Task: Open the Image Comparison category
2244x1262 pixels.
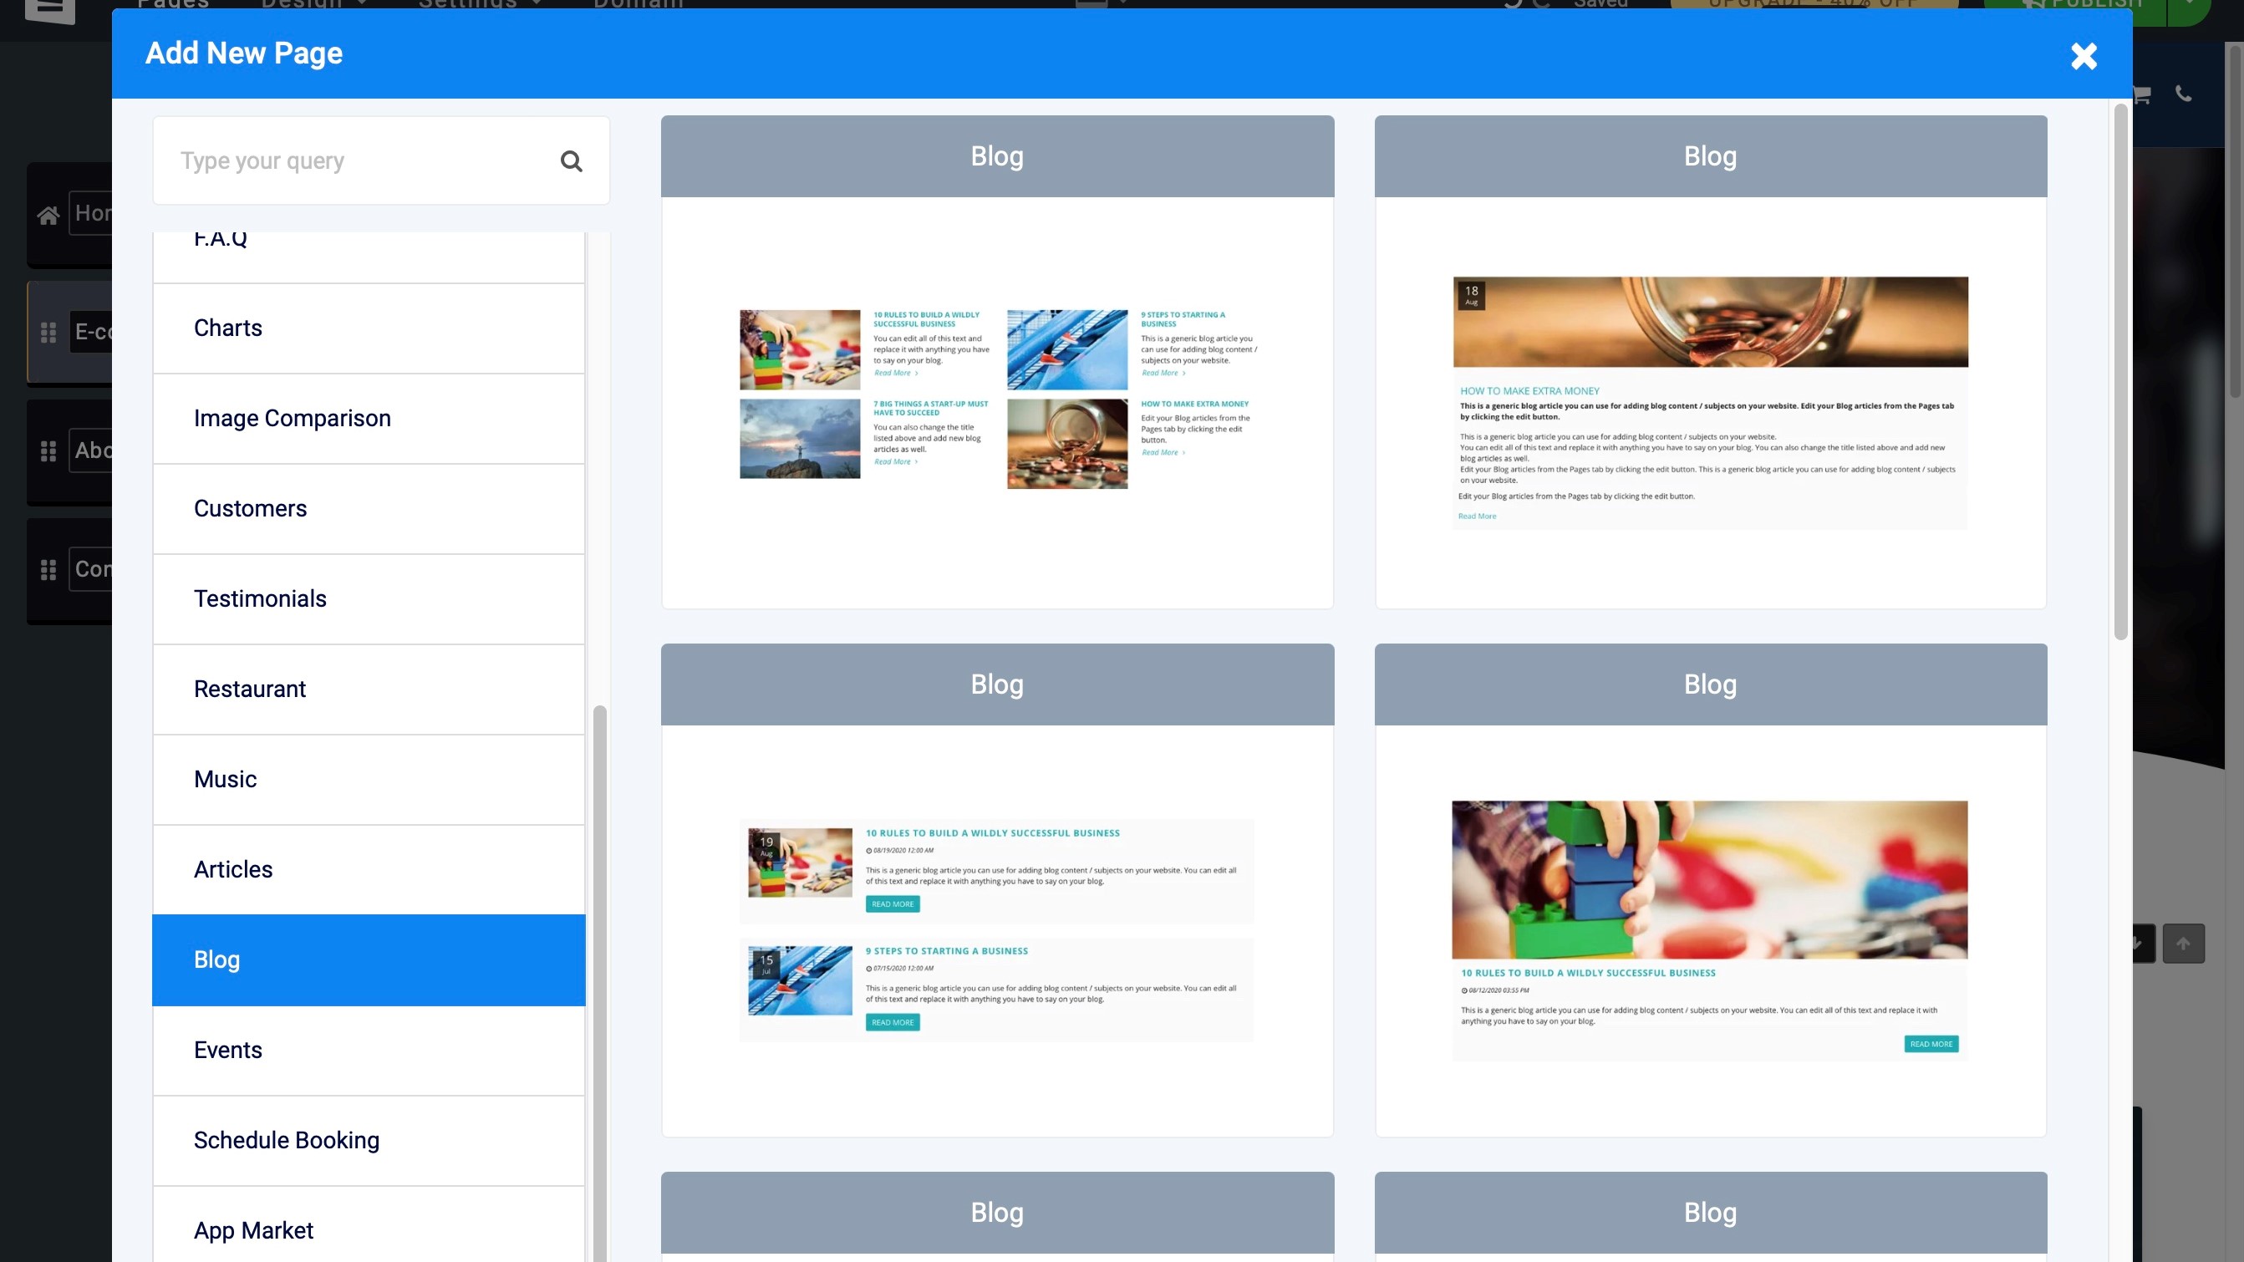Action: pos(369,419)
